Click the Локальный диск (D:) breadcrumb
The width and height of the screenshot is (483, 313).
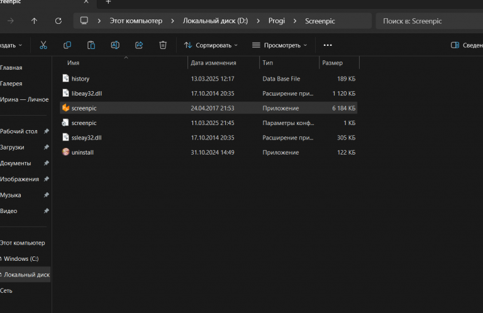click(215, 21)
